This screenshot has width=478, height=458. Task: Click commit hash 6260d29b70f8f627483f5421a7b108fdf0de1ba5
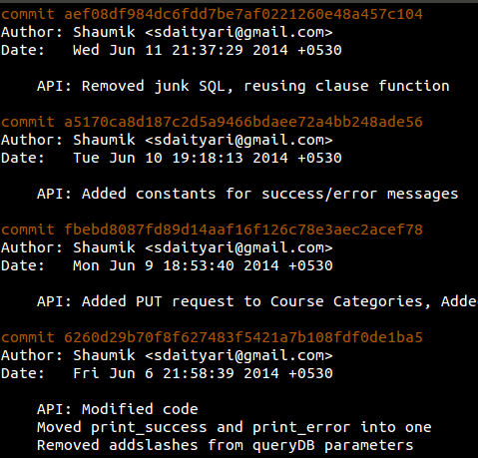(243, 337)
